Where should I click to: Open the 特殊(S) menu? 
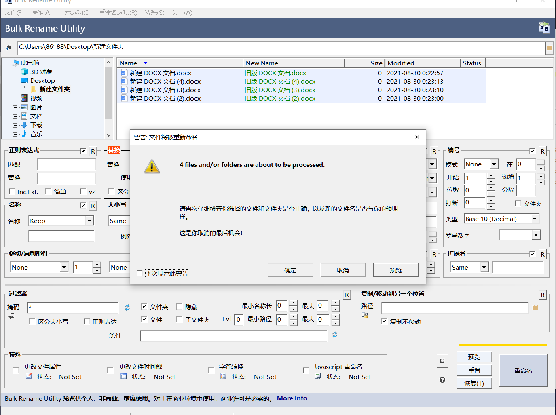pos(154,12)
